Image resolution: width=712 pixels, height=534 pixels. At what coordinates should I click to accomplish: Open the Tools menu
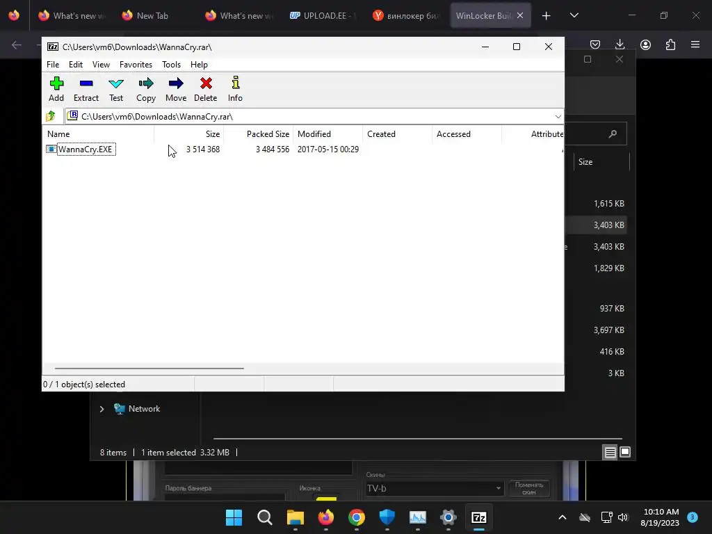click(171, 65)
